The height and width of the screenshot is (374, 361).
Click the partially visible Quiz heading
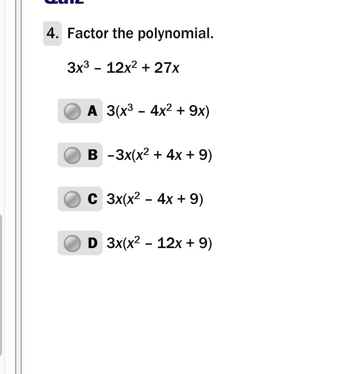pos(64,2)
